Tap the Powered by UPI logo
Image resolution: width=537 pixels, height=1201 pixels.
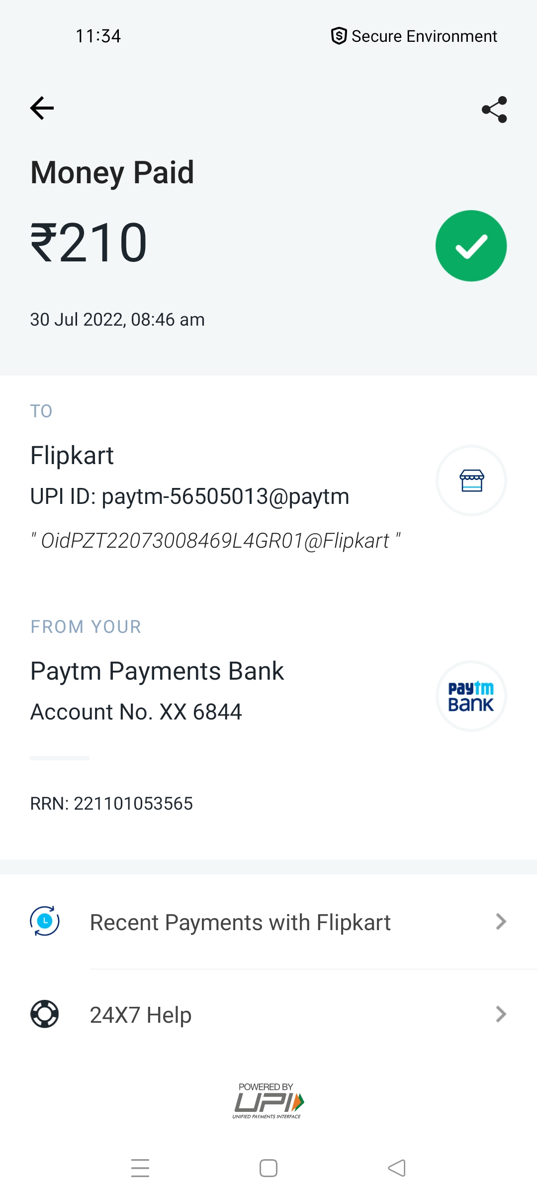268,1101
